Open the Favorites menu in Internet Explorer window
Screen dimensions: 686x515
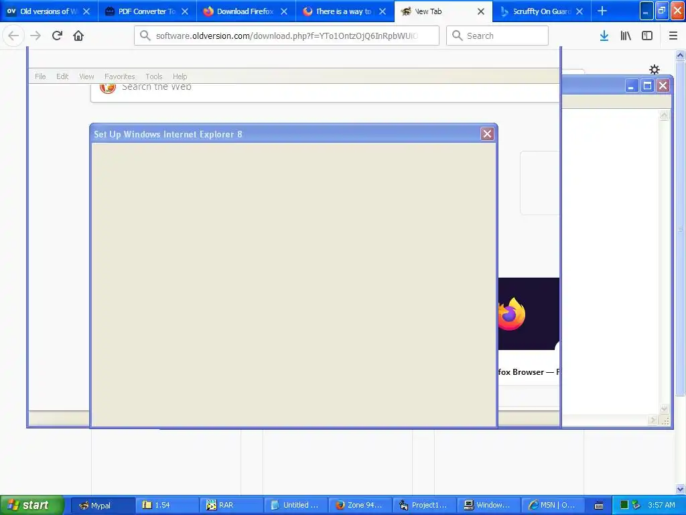click(x=119, y=76)
